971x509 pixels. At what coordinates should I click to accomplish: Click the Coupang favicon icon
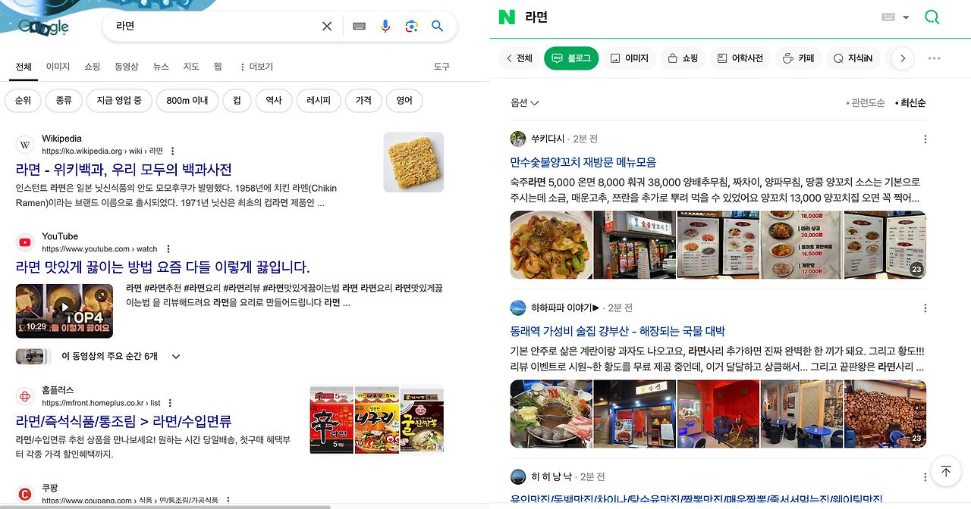(25, 494)
